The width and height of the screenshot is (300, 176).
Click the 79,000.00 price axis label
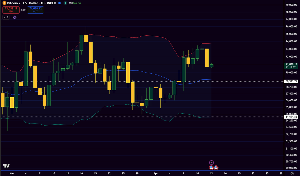(x=291, y=5)
